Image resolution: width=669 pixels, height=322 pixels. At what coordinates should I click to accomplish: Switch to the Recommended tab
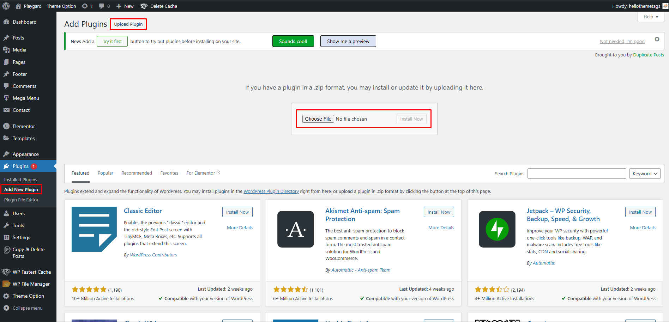coord(137,173)
